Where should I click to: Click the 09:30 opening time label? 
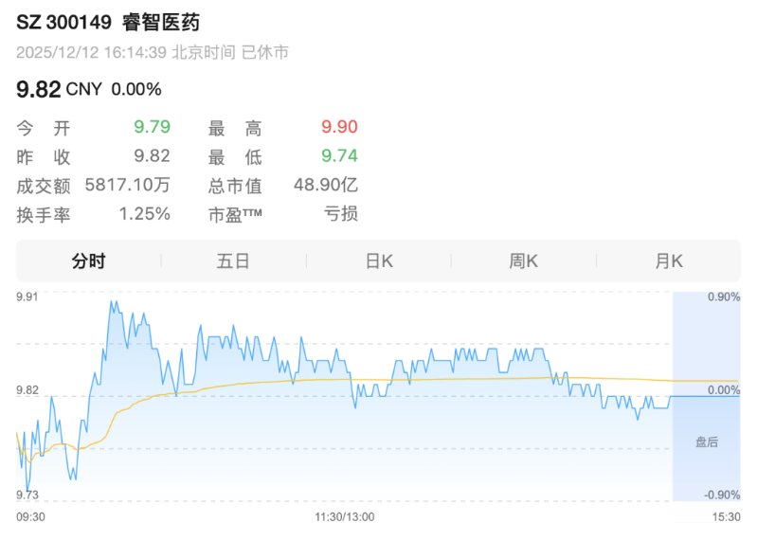point(32,517)
